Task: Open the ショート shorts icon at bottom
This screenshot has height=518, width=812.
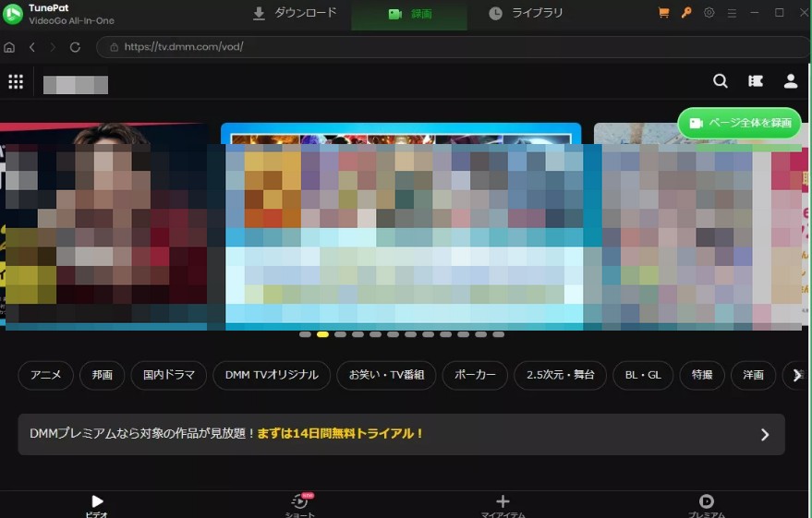Action: point(300,501)
